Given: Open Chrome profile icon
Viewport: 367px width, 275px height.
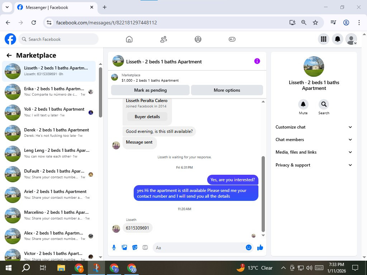Looking at the screenshot, I should tap(346, 23).
